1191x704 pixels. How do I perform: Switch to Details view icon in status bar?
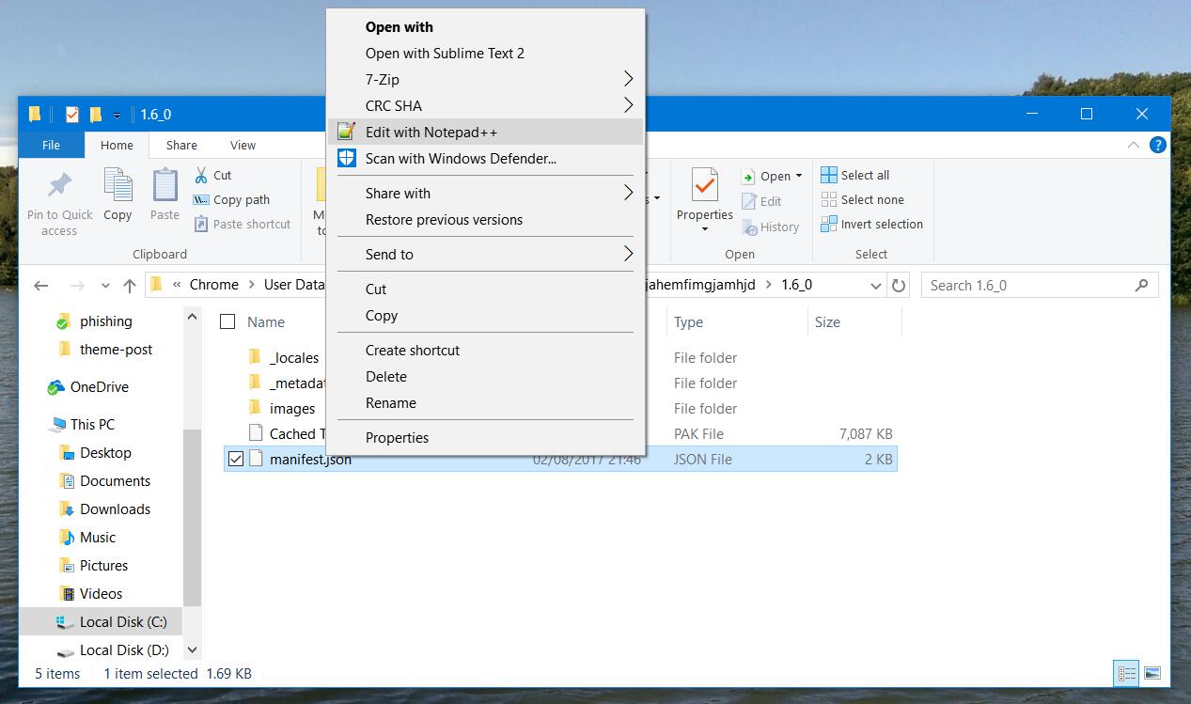(1126, 673)
